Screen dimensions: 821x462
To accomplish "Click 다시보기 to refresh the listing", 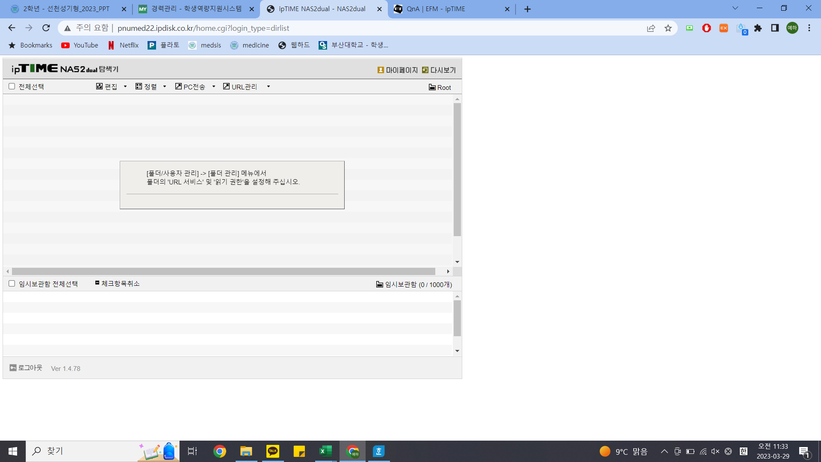I will [x=439, y=70].
